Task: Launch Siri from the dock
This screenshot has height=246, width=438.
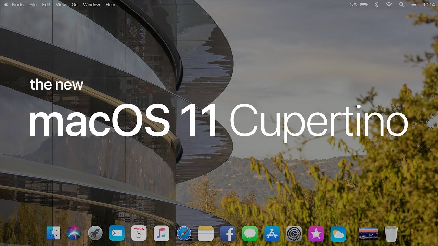Action: (74, 233)
